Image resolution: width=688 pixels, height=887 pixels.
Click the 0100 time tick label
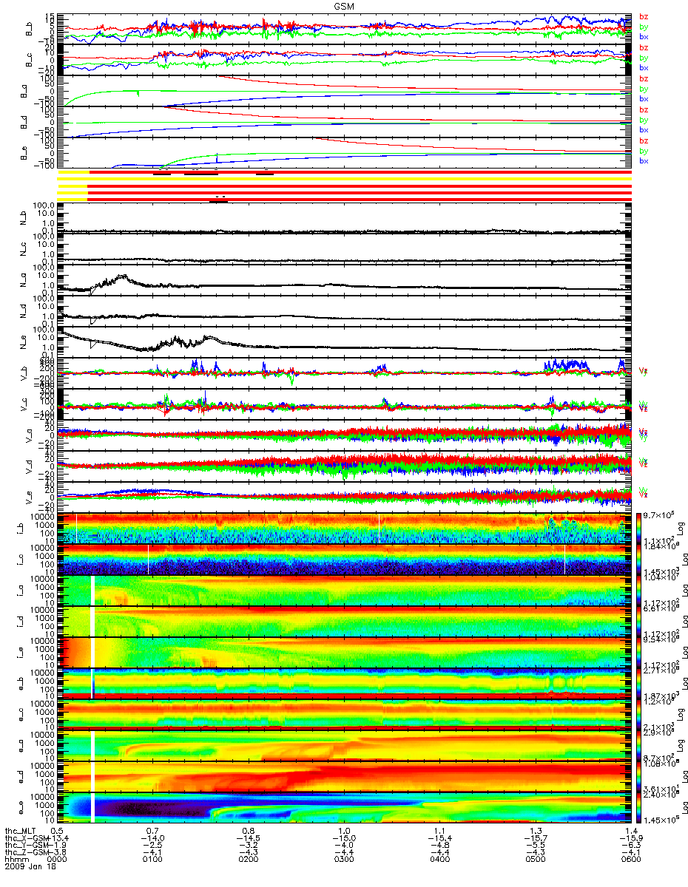click(153, 859)
